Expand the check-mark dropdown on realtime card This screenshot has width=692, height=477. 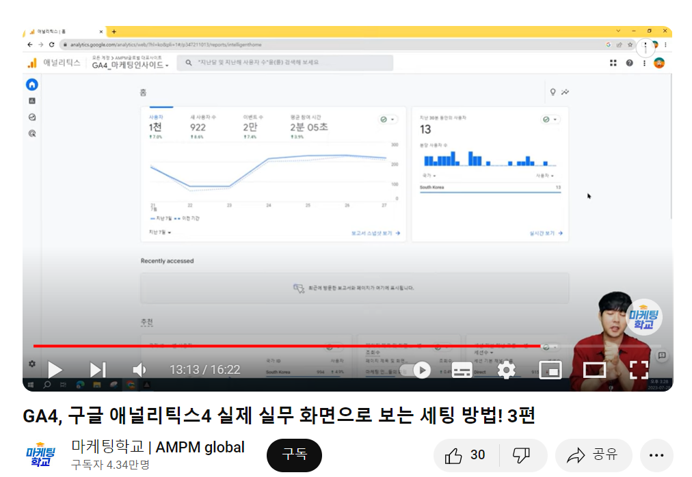pos(550,120)
